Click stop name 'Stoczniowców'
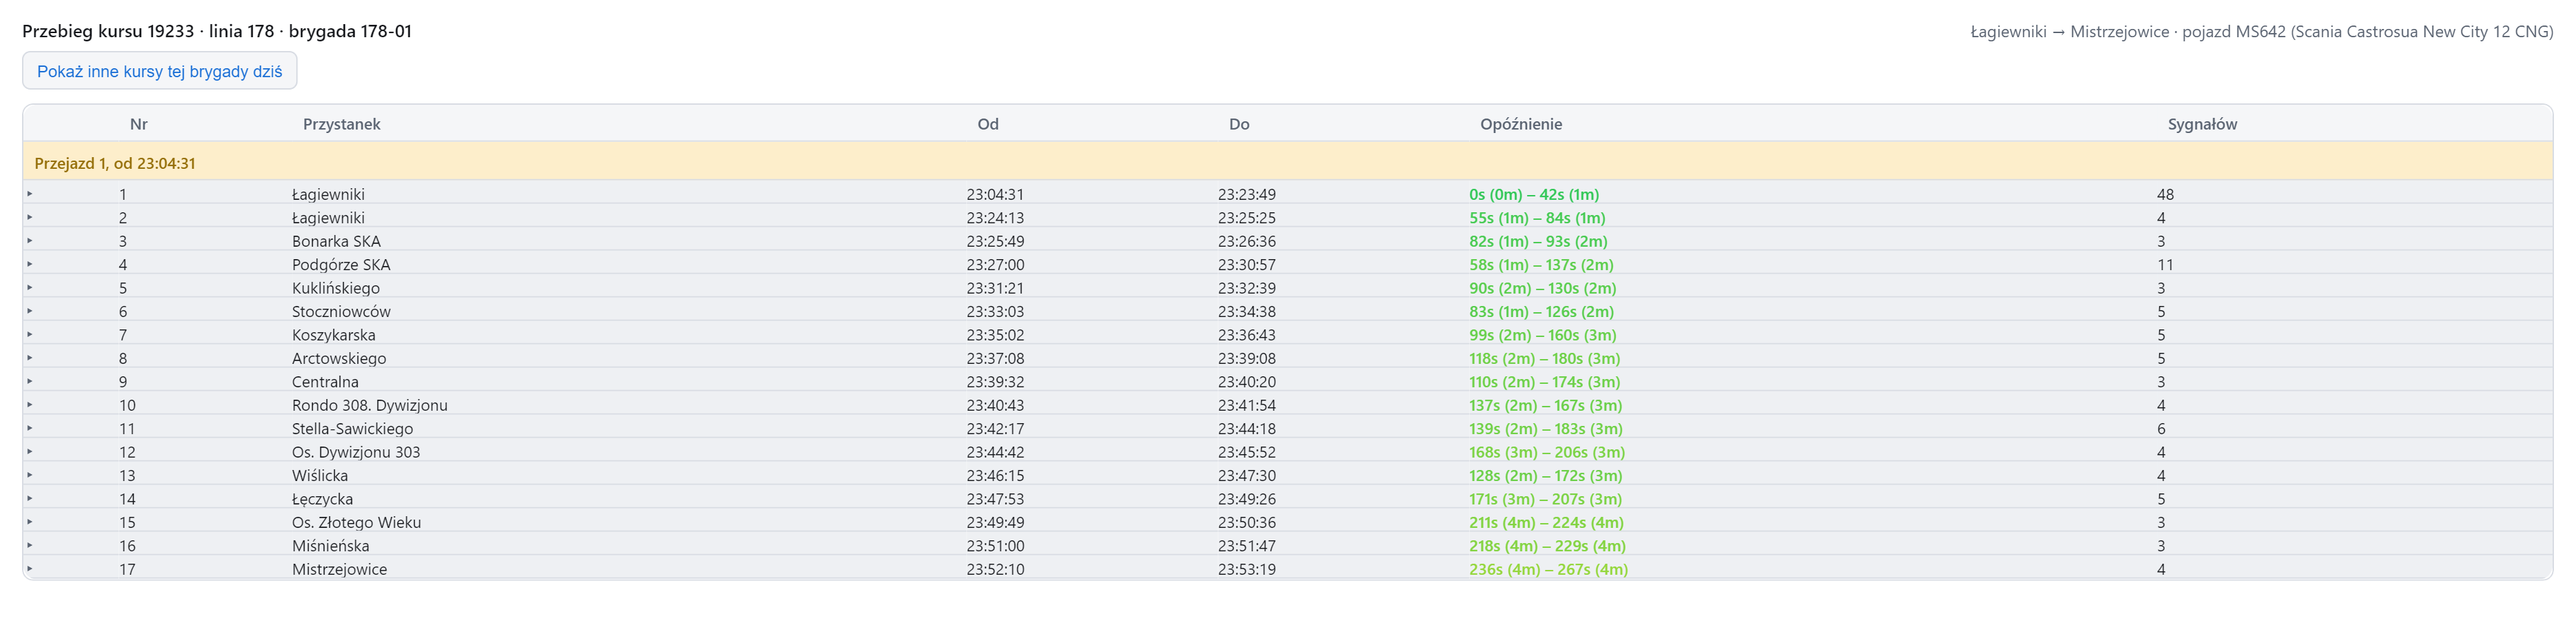The width and height of the screenshot is (2576, 623). pos(341,312)
